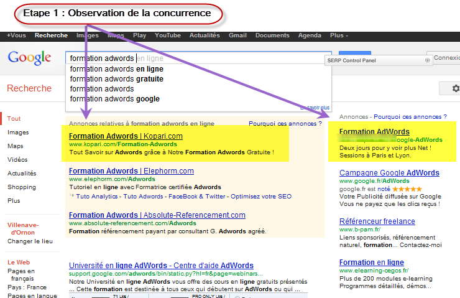
Task: Open Agenda in the top bar
Action: pyautogui.click(x=310, y=35)
